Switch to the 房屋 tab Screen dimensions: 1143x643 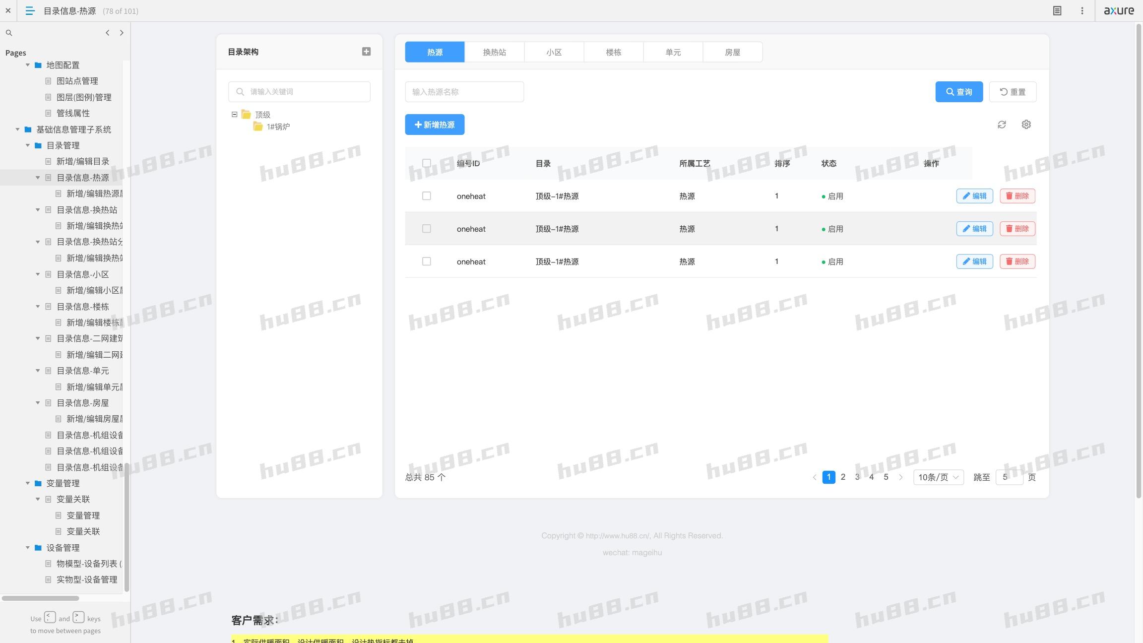[732, 52]
